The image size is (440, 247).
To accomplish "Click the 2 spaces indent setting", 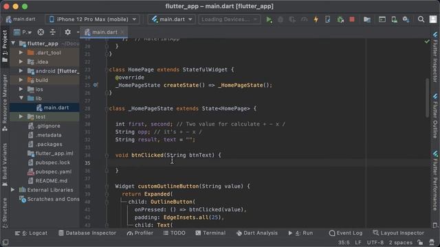I will click(401, 242).
